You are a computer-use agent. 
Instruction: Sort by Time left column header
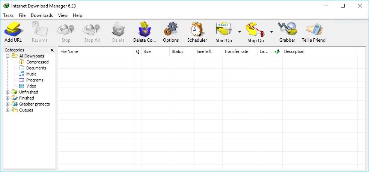click(208, 51)
